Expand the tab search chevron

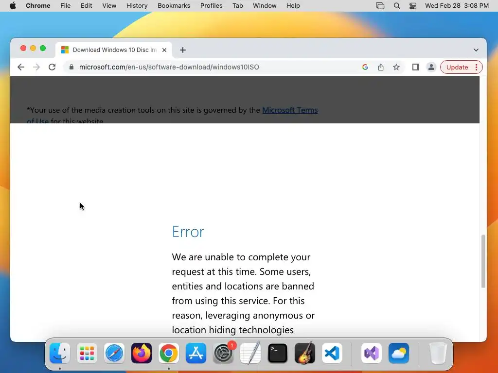tap(476, 50)
